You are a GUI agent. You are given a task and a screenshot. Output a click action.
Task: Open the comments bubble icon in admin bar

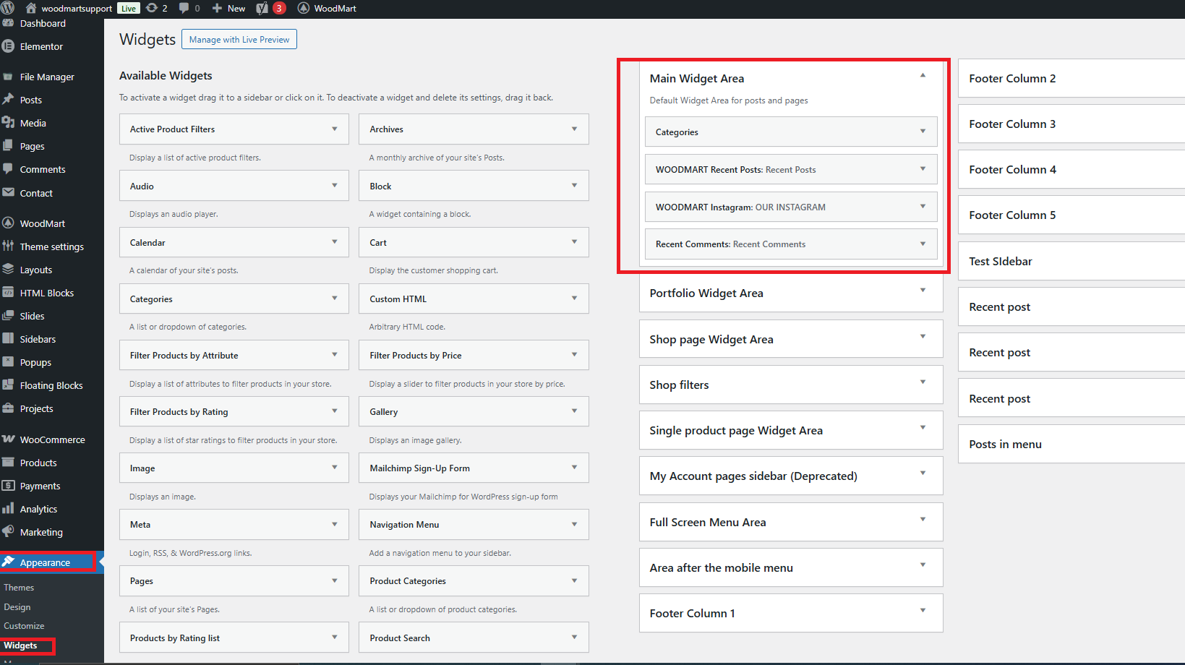tap(184, 8)
